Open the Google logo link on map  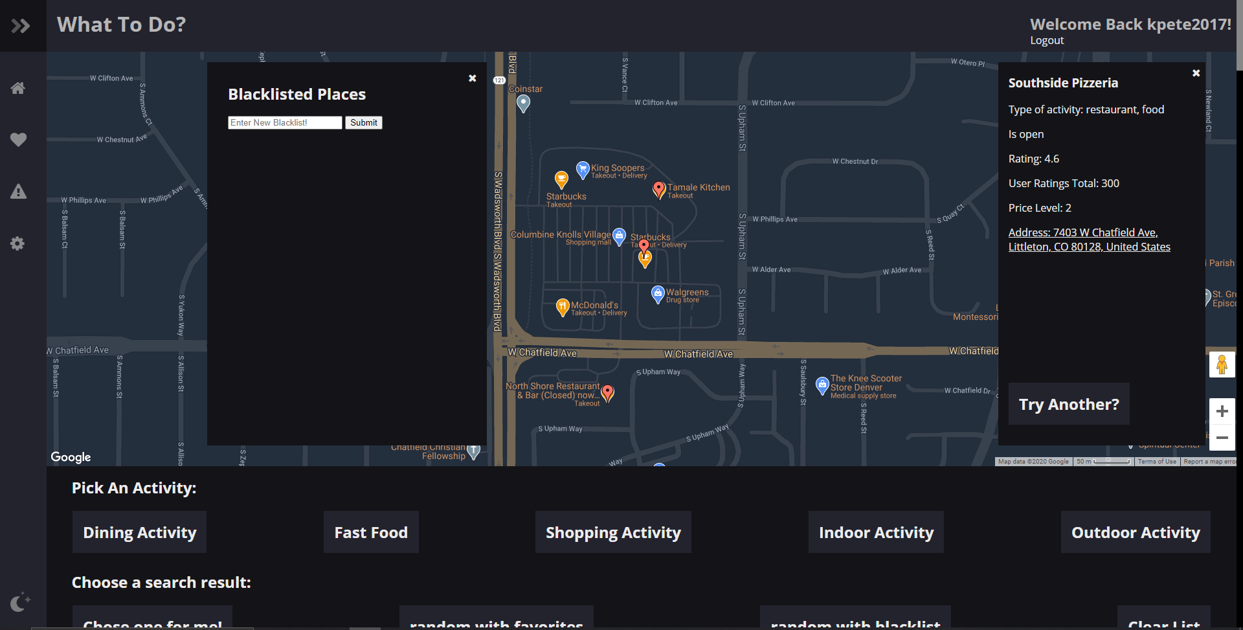71,457
